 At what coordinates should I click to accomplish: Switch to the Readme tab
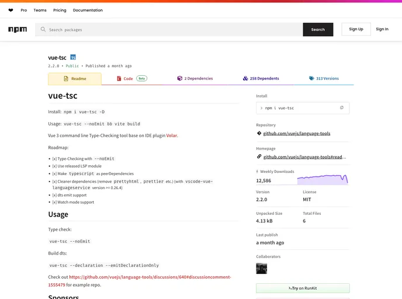[75, 79]
